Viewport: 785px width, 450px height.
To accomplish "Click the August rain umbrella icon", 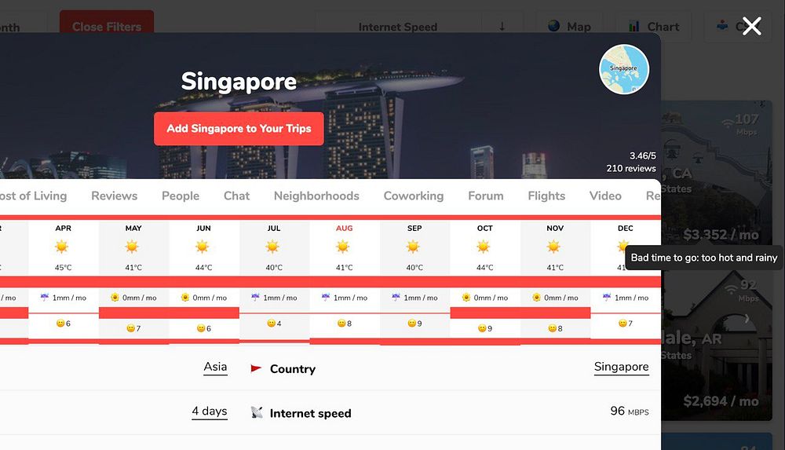I will [326, 297].
